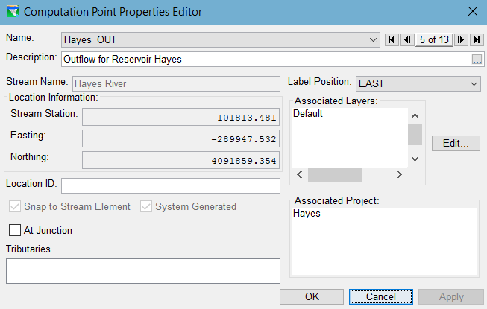Enable the At Junction checkbox
Viewport: 487px width, 309px height.
[15, 231]
